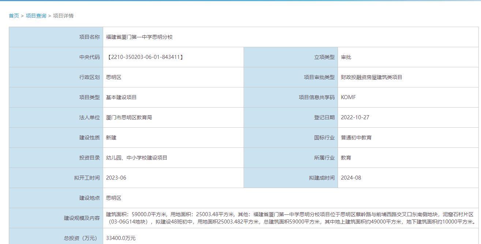Click the 行政区划 label cell
This screenshot has width=481, height=244.
point(56,77)
